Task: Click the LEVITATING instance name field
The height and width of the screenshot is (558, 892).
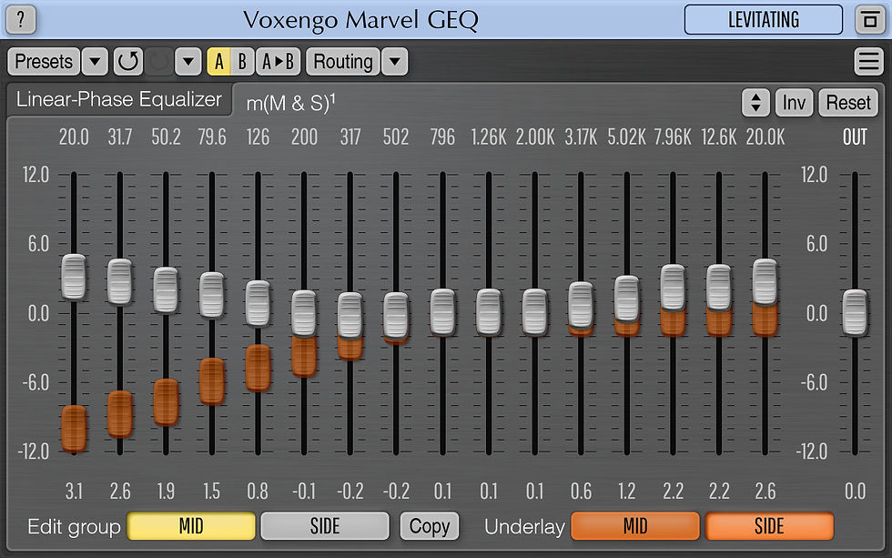Action: click(764, 20)
